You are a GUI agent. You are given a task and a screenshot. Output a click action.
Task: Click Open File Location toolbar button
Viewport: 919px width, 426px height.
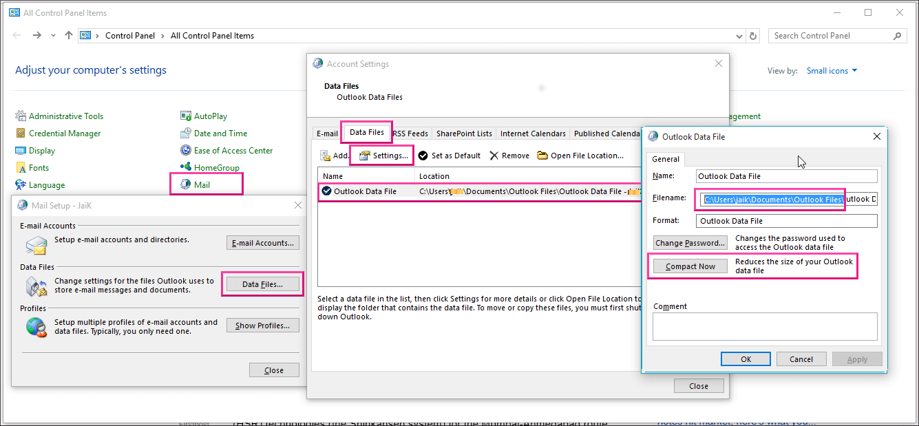click(x=580, y=156)
